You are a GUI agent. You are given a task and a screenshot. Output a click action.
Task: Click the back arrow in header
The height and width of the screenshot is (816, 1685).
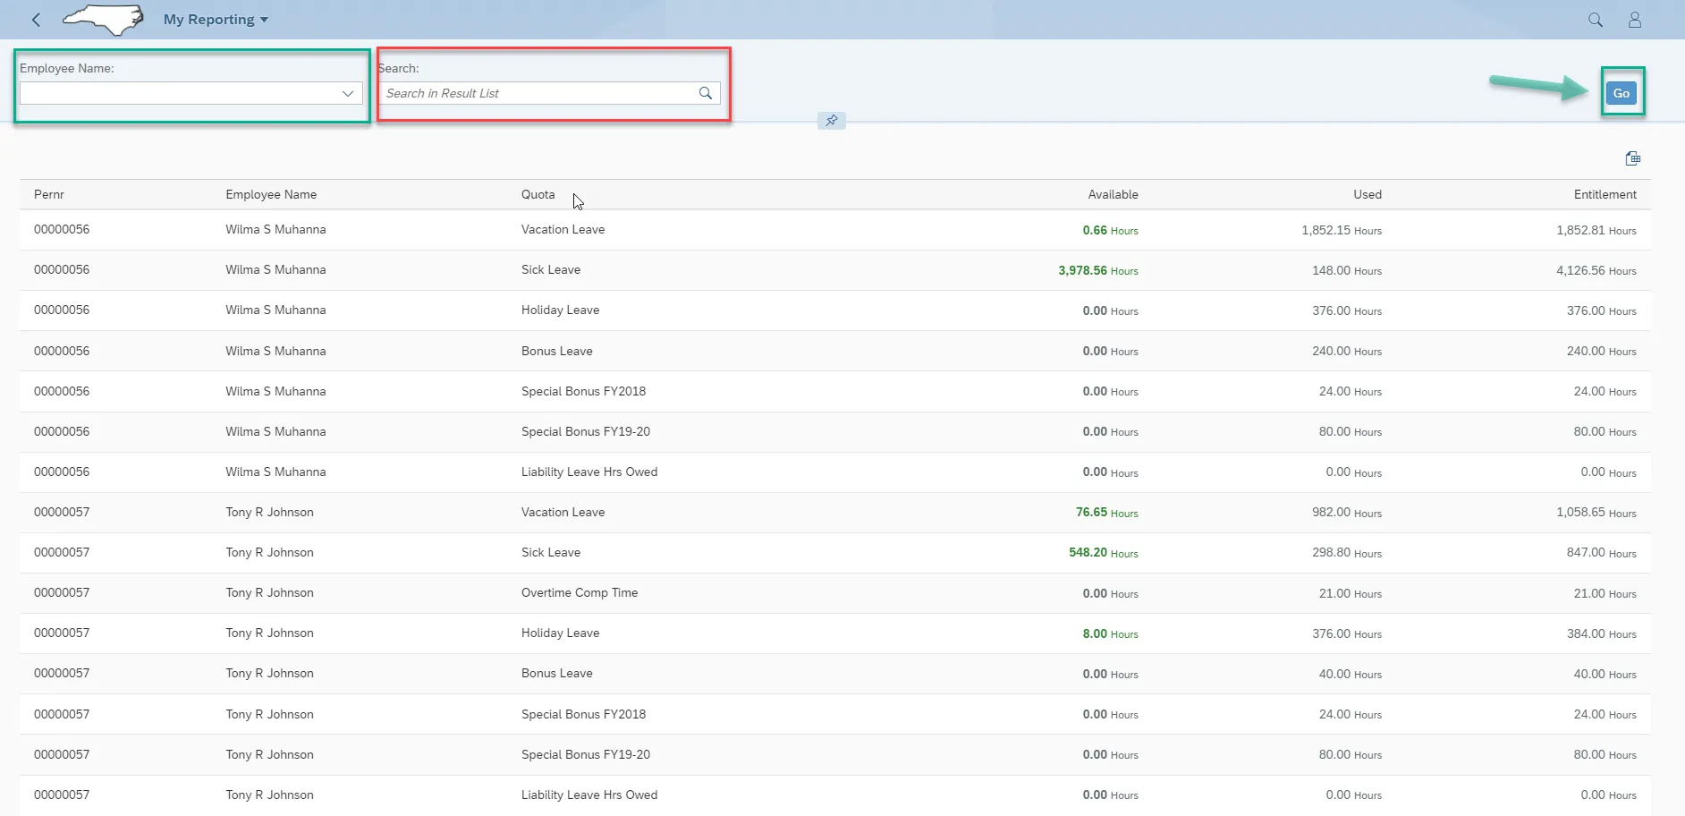36,20
